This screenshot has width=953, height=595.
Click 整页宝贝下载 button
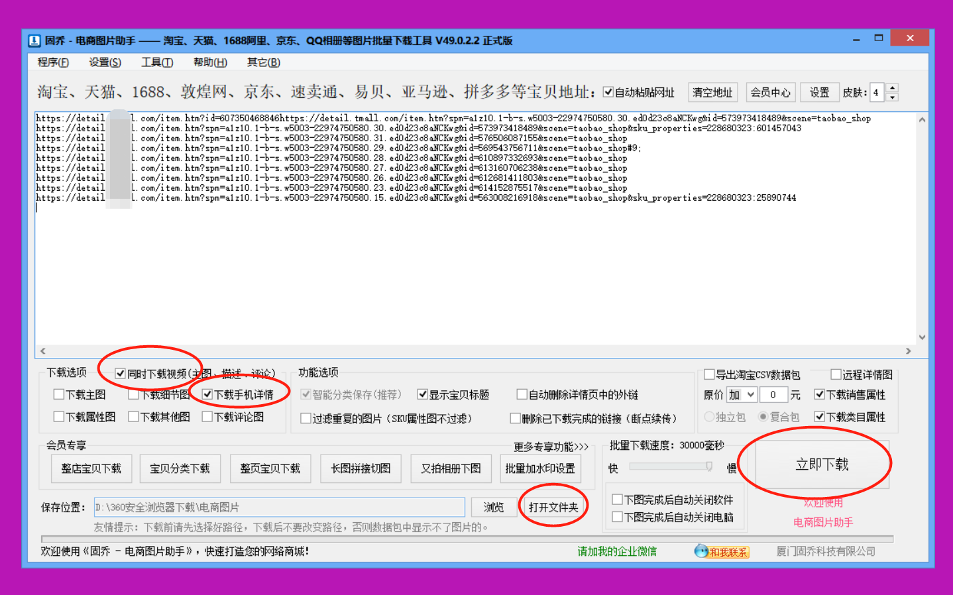coord(270,468)
